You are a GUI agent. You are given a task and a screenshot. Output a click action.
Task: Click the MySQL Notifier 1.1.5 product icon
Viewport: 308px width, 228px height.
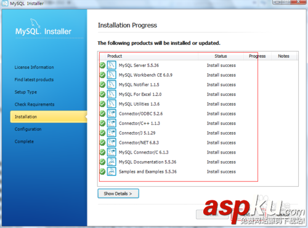click(x=111, y=85)
